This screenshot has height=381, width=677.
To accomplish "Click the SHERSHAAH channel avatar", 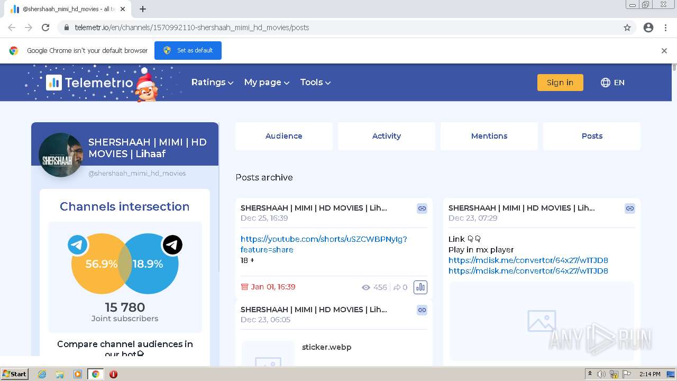I will point(61,155).
